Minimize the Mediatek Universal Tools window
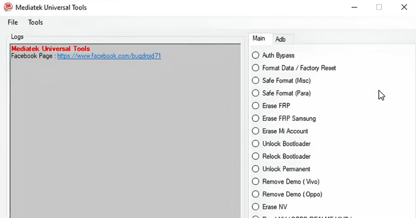Screen dimensions: 416x218 tap(354, 7)
